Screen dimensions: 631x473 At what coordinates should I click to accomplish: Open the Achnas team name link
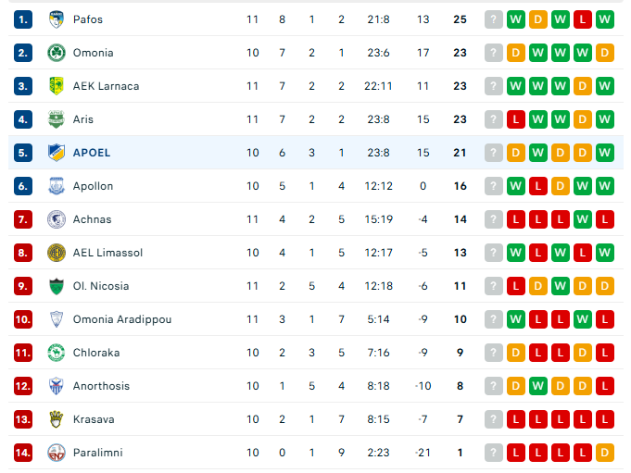92,219
